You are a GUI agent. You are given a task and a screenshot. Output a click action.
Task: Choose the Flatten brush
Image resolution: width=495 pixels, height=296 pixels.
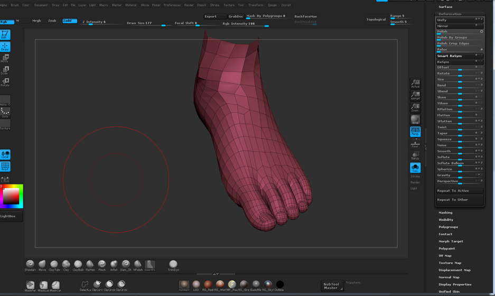(x=90, y=265)
